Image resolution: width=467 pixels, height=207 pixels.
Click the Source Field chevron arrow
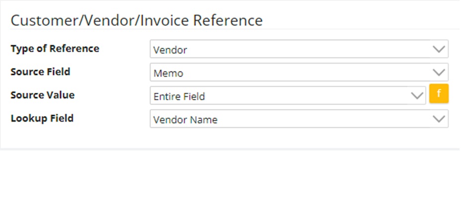(x=438, y=72)
